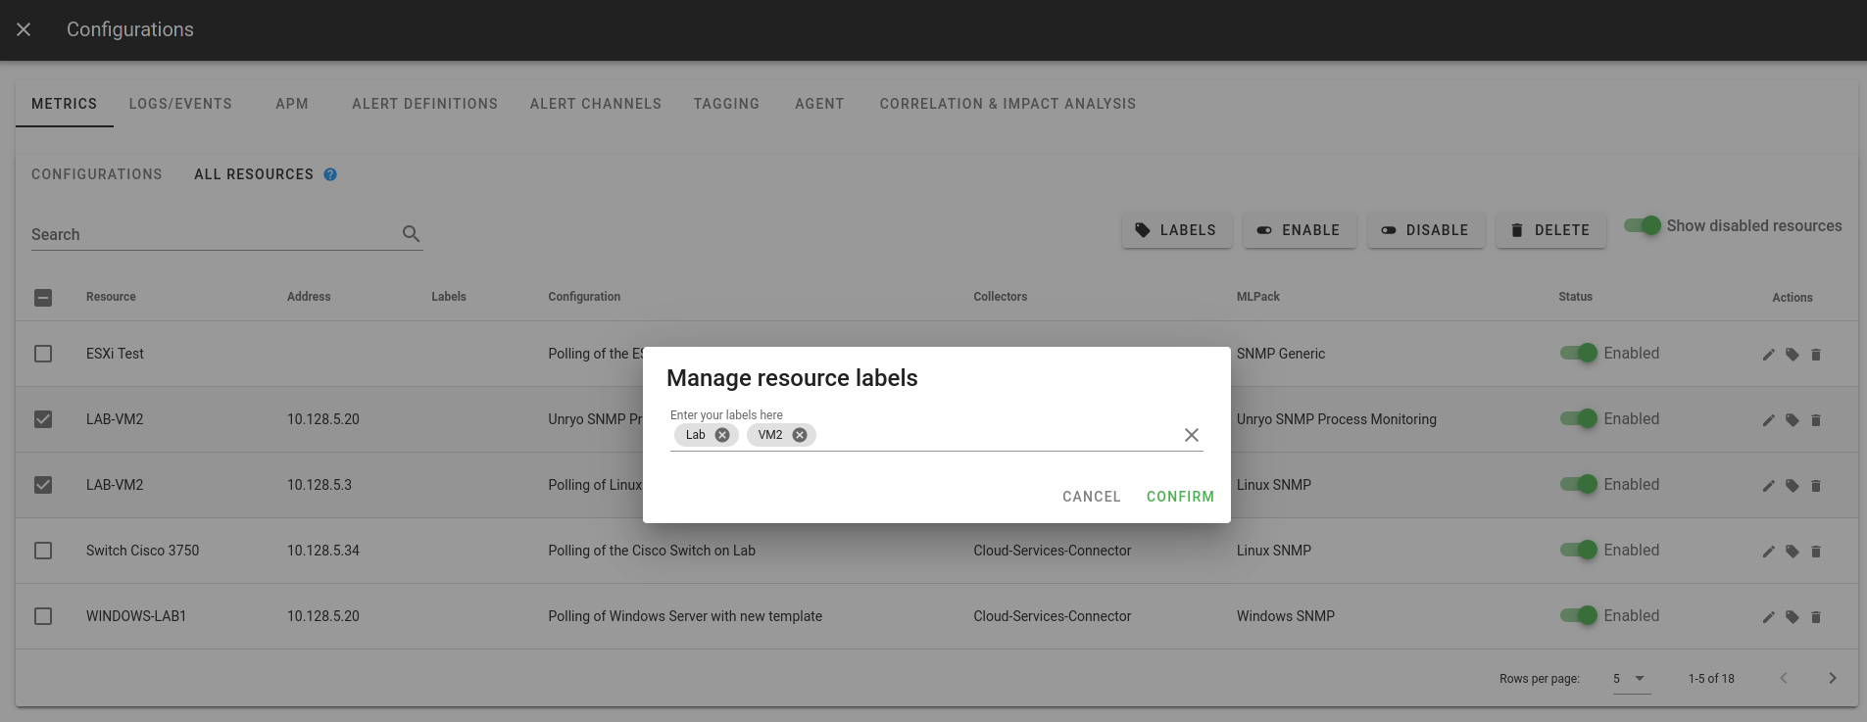The width and height of the screenshot is (1867, 722).
Task: Open the Alert Channels tab
Action: [596, 104]
